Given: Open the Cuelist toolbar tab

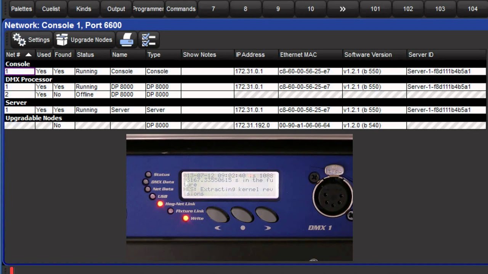Looking at the screenshot, I should click(51, 9).
